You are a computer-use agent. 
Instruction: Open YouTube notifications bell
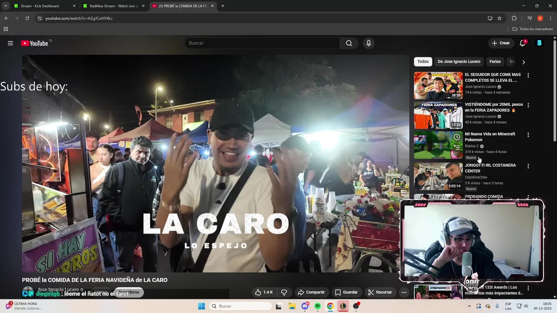point(523,43)
